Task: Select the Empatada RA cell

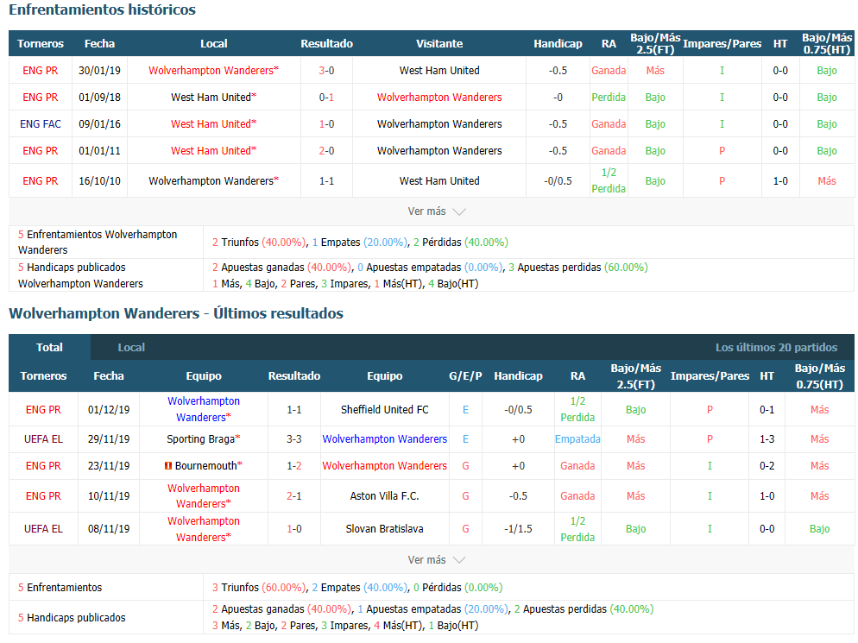Action: point(577,439)
